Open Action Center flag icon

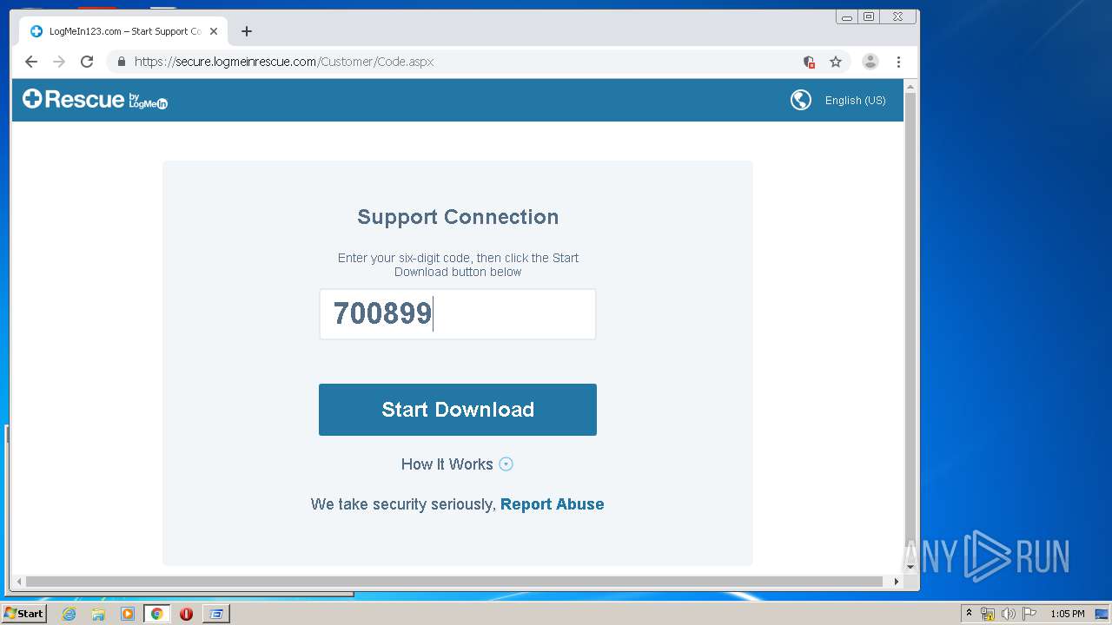1029,614
